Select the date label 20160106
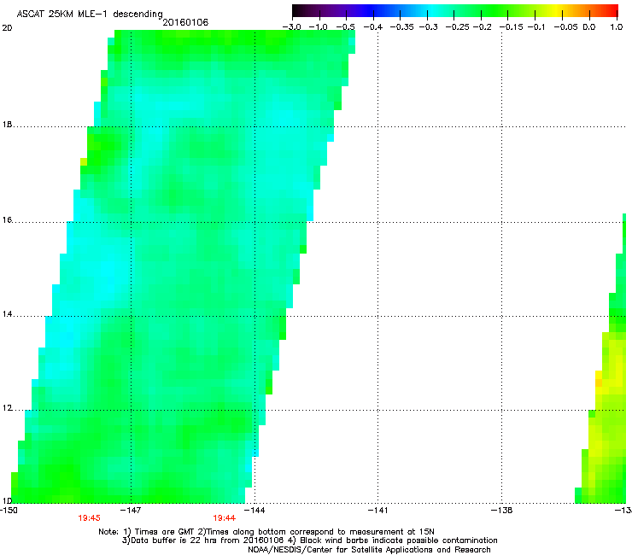The height and width of the screenshot is (555, 632). pyautogui.click(x=185, y=22)
